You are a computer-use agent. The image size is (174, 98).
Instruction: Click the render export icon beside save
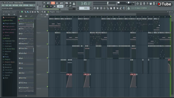[x=154, y=4]
